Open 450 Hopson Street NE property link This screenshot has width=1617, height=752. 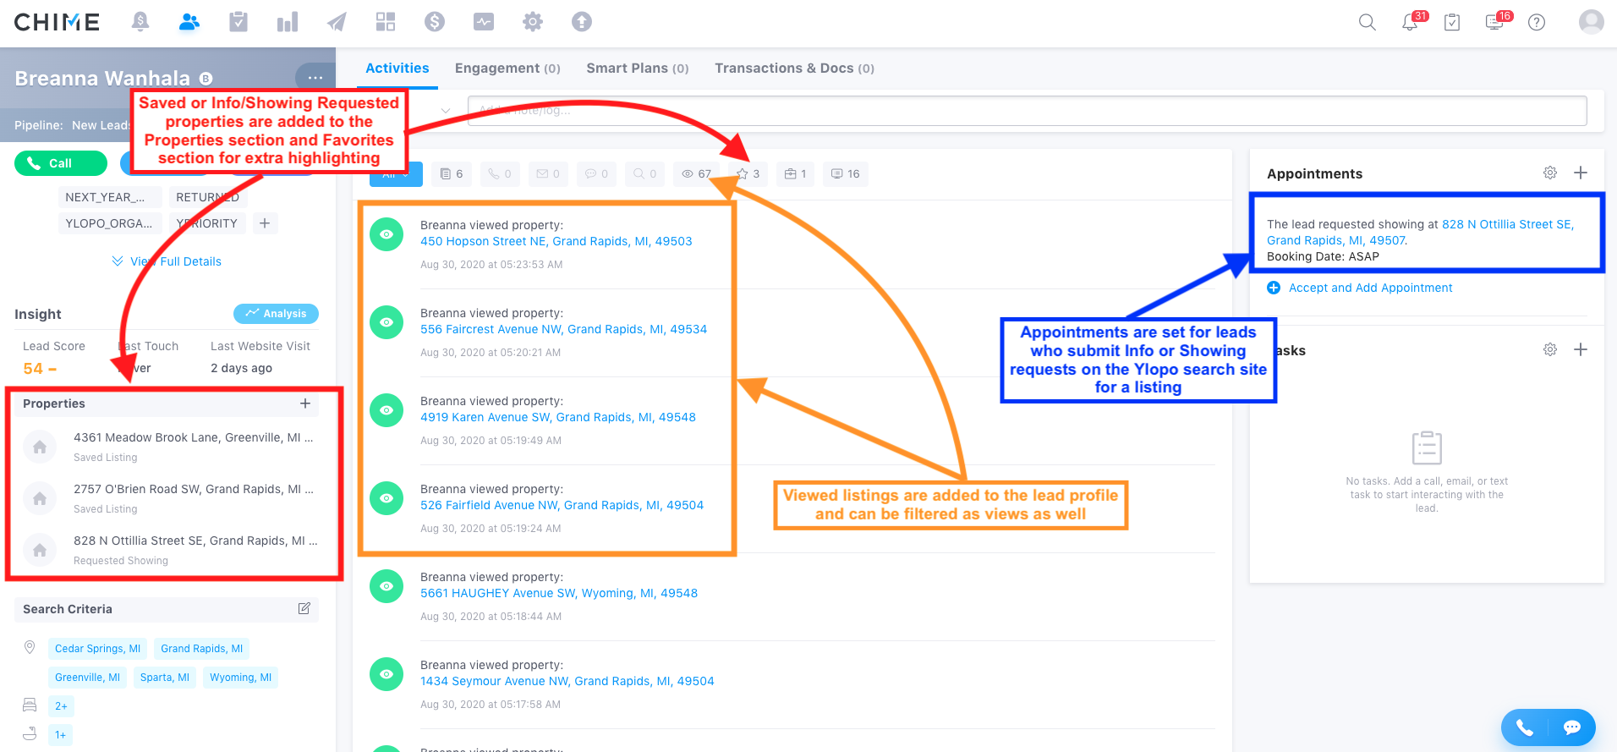tap(556, 242)
